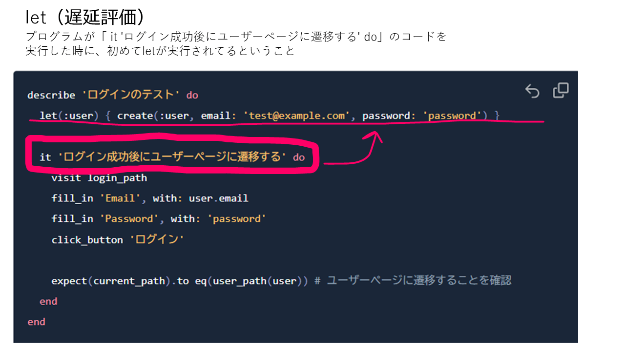
Task: Click the indented pink 'end' keyword
Action: pyautogui.click(x=48, y=301)
